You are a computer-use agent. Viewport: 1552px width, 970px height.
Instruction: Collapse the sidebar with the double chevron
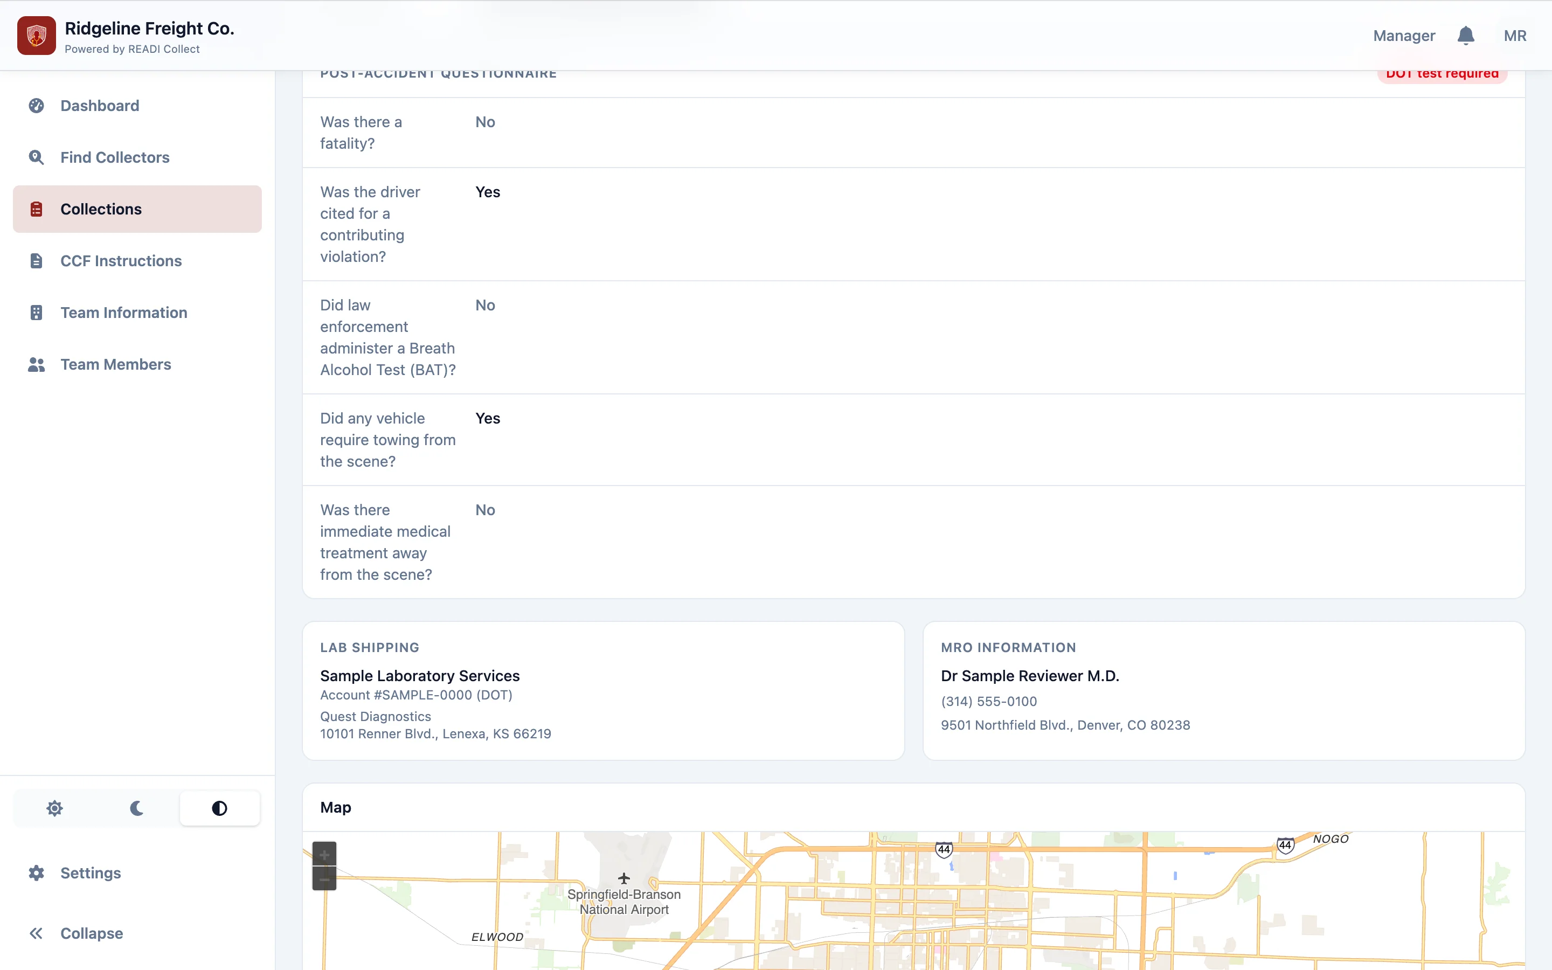click(37, 933)
